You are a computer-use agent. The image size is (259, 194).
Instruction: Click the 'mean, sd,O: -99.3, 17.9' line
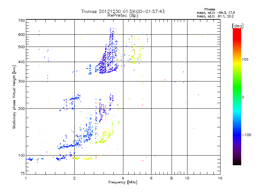pyautogui.click(x=216, y=13)
